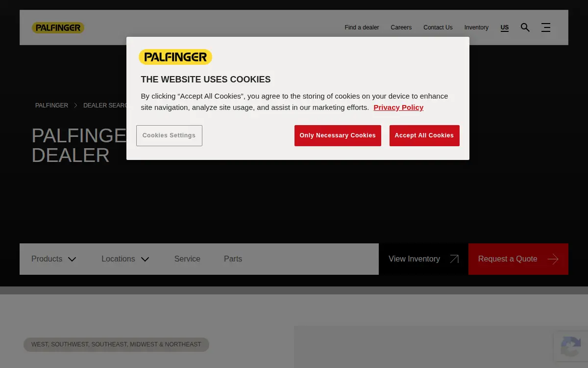Image resolution: width=588 pixels, height=368 pixels.
Task: Click the Cookies Settings button
Action: pos(169,135)
